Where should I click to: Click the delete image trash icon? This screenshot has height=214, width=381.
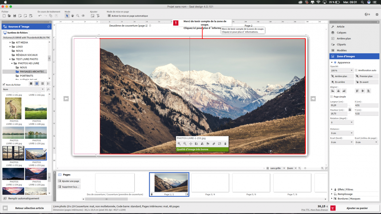tap(225, 143)
